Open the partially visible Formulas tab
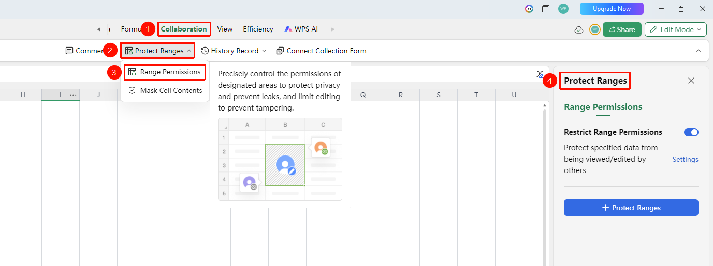This screenshot has height=266, width=713. [131, 29]
